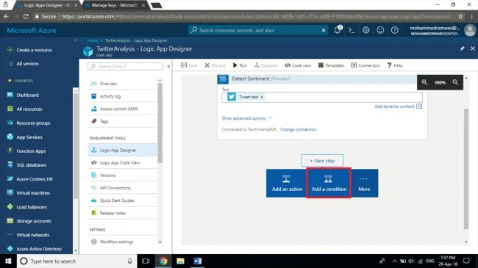
Task: Remove the Tweet text token
Action: pyautogui.click(x=262, y=97)
